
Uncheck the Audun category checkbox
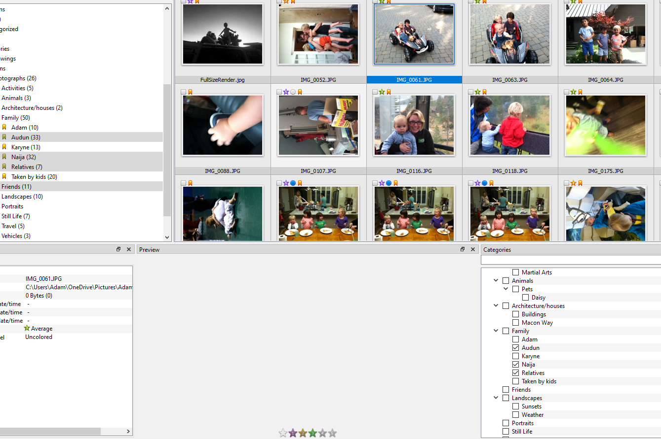click(x=515, y=348)
